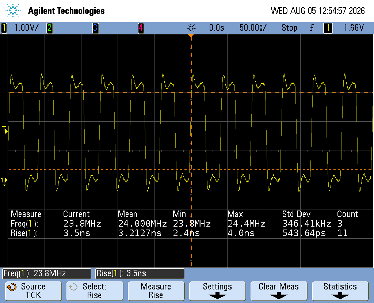Image resolution: width=374 pixels, height=303 pixels.
Task: Click the rise time count value 11
Action: (343, 233)
